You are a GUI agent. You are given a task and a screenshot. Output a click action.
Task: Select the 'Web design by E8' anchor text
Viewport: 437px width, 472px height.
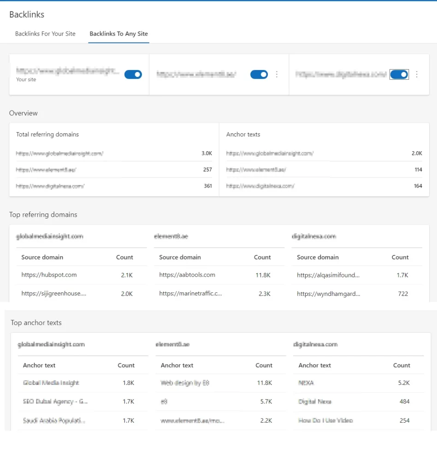click(185, 383)
